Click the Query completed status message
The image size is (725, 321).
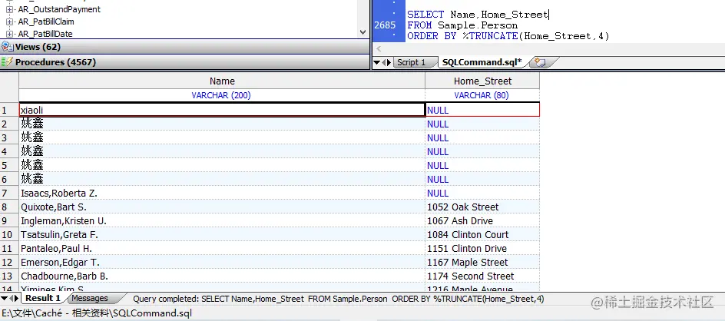(x=339, y=299)
